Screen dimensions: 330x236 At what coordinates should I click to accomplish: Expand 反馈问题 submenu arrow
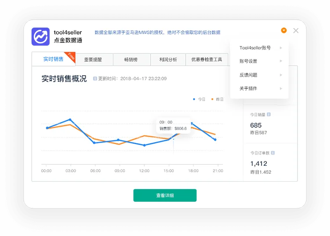281,75
